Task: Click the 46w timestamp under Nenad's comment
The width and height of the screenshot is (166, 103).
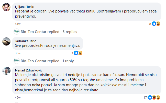Action: pyautogui.click(x=18, y=98)
